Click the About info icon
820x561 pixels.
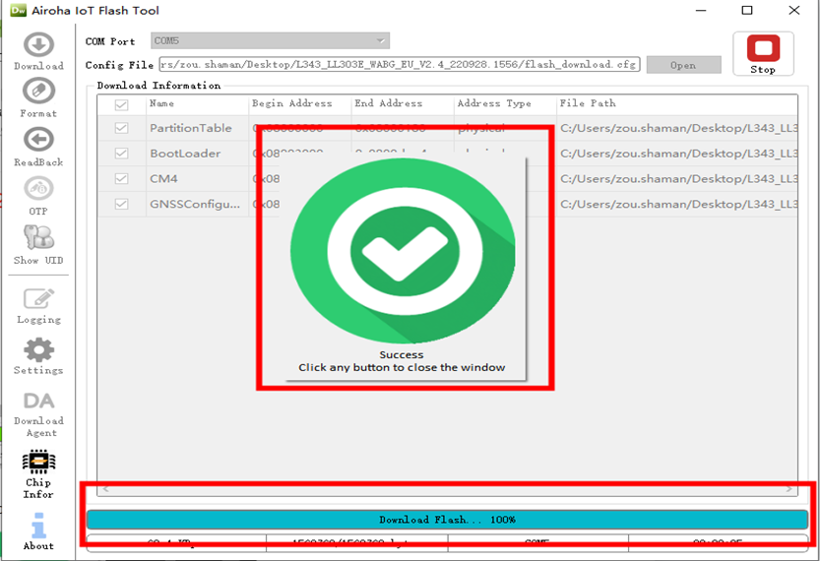point(38,526)
